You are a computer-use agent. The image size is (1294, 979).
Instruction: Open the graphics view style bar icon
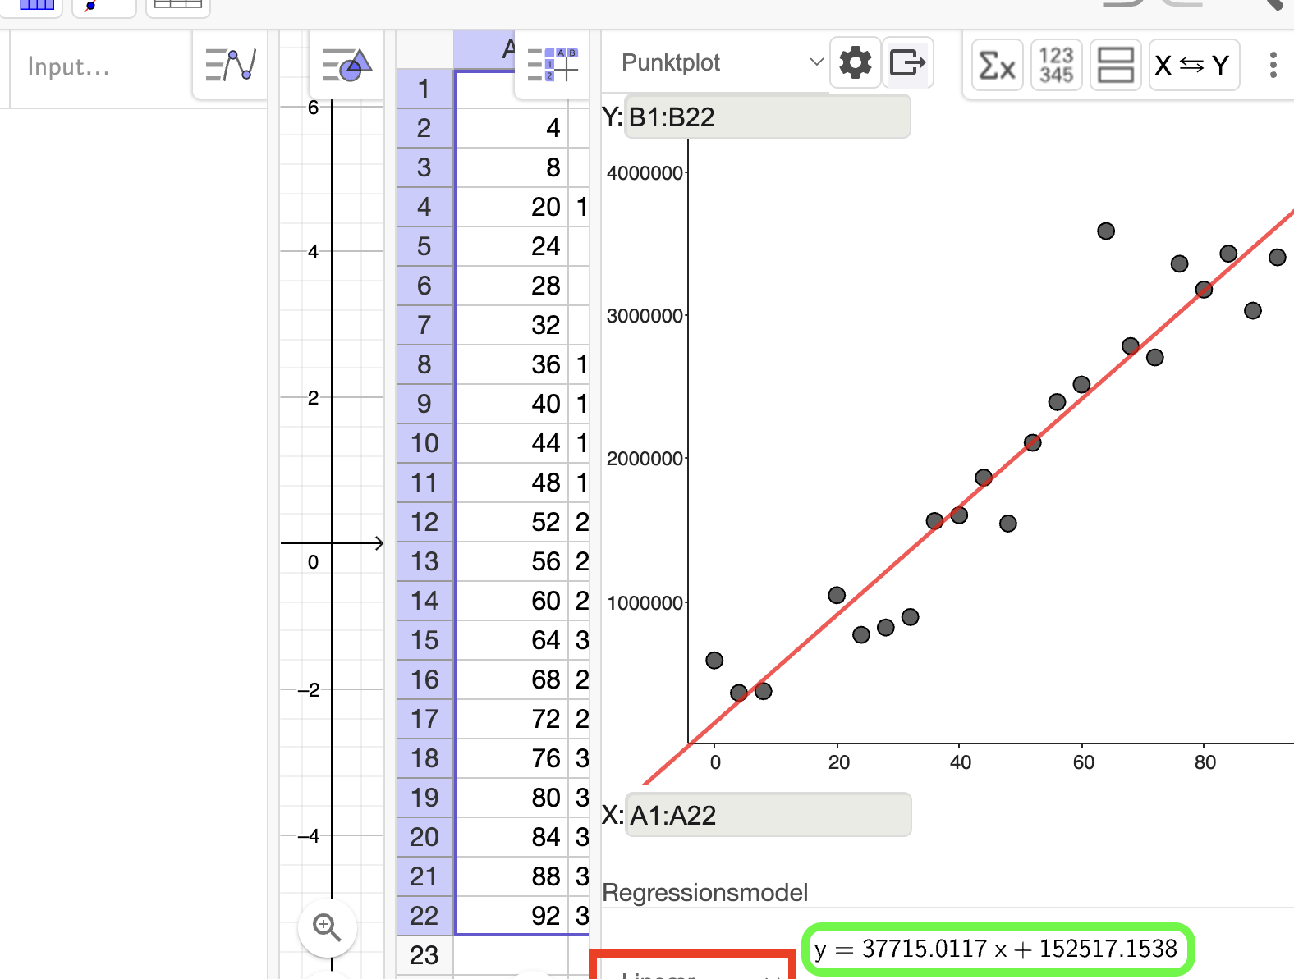pos(346,65)
